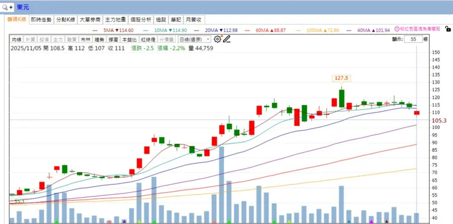Click the date 2025/11/05 in the quote line
The height and width of the screenshot is (224, 453).
26,48
